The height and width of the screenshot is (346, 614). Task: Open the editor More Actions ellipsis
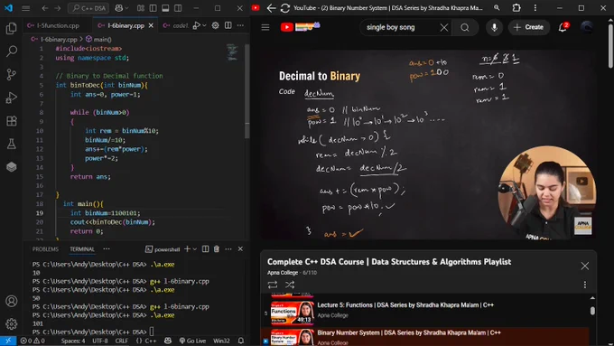click(x=240, y=25)
